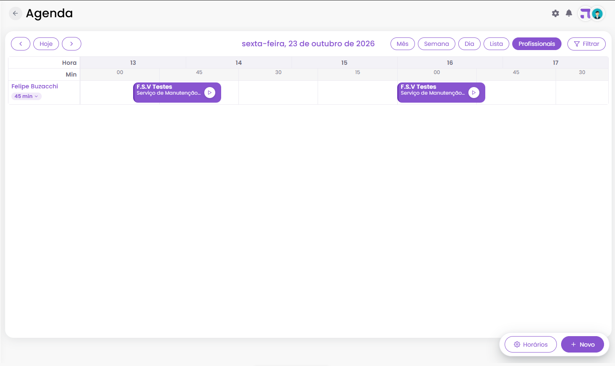Click the date title sexta-feira, 23 de outubro
Image resolution: width=615 pixels, height=366 pixels.
[x=308, y=44]
